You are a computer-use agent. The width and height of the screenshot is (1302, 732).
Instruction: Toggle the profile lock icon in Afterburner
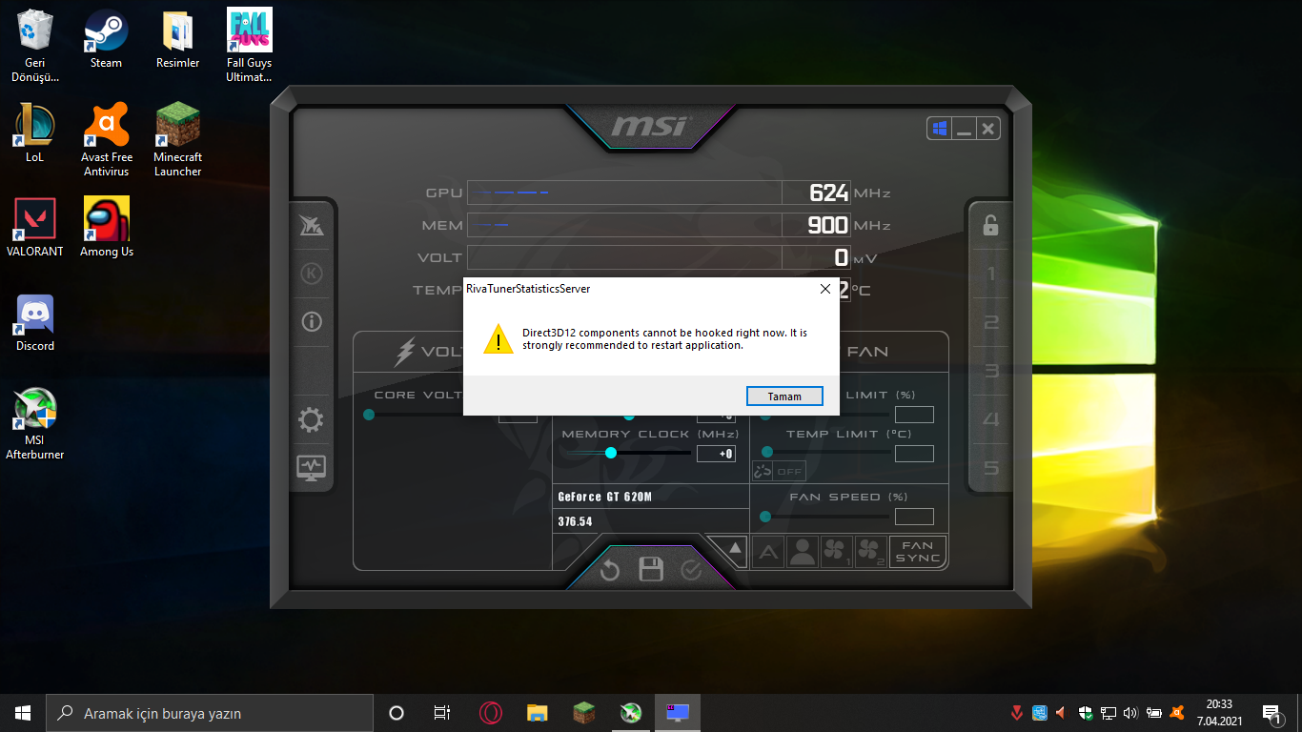[991, 226]
